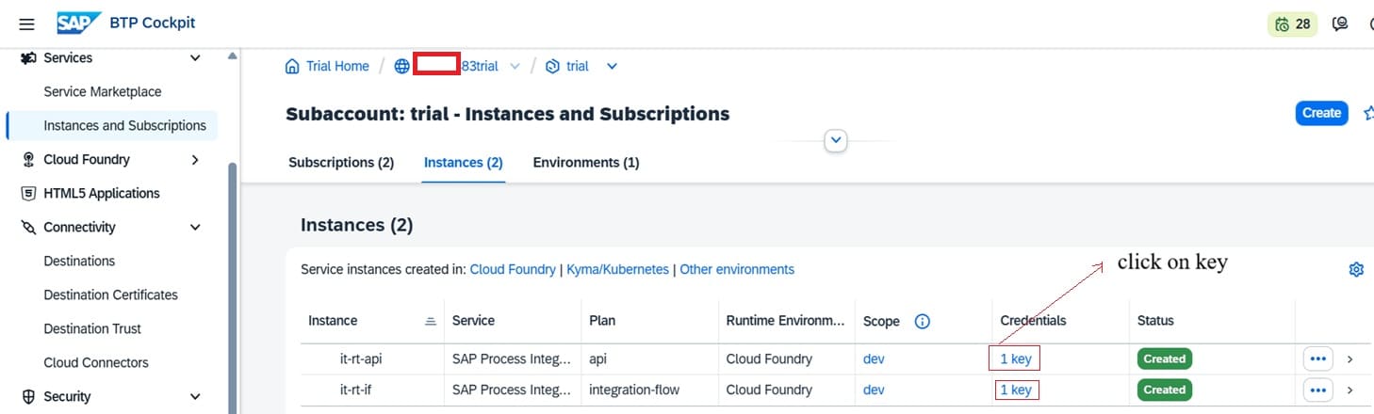The width and height of the screenshot is (1374, 414).
Task: Switch to the Subscriptions tab
Action: [x=341, y=163]
